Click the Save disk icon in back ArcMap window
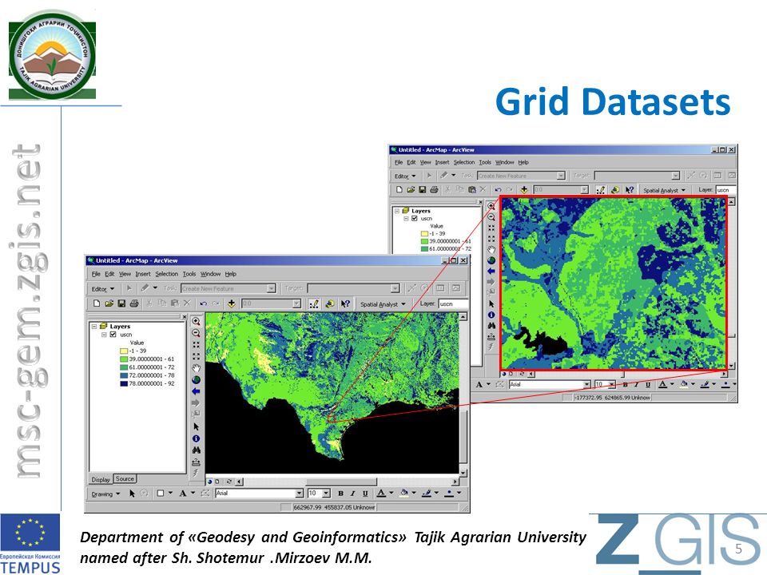This screenshot has height=575, width=767. pyautogui.click(x=422, y=190)
